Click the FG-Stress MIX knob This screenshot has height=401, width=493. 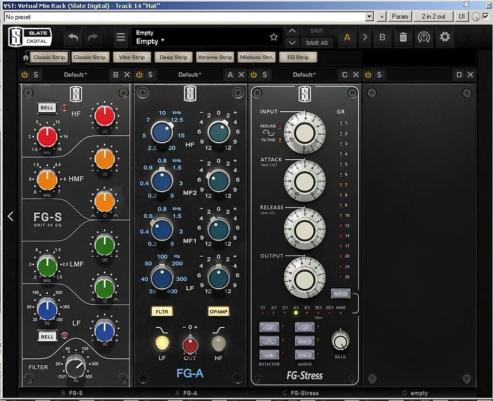pos(340,341)
